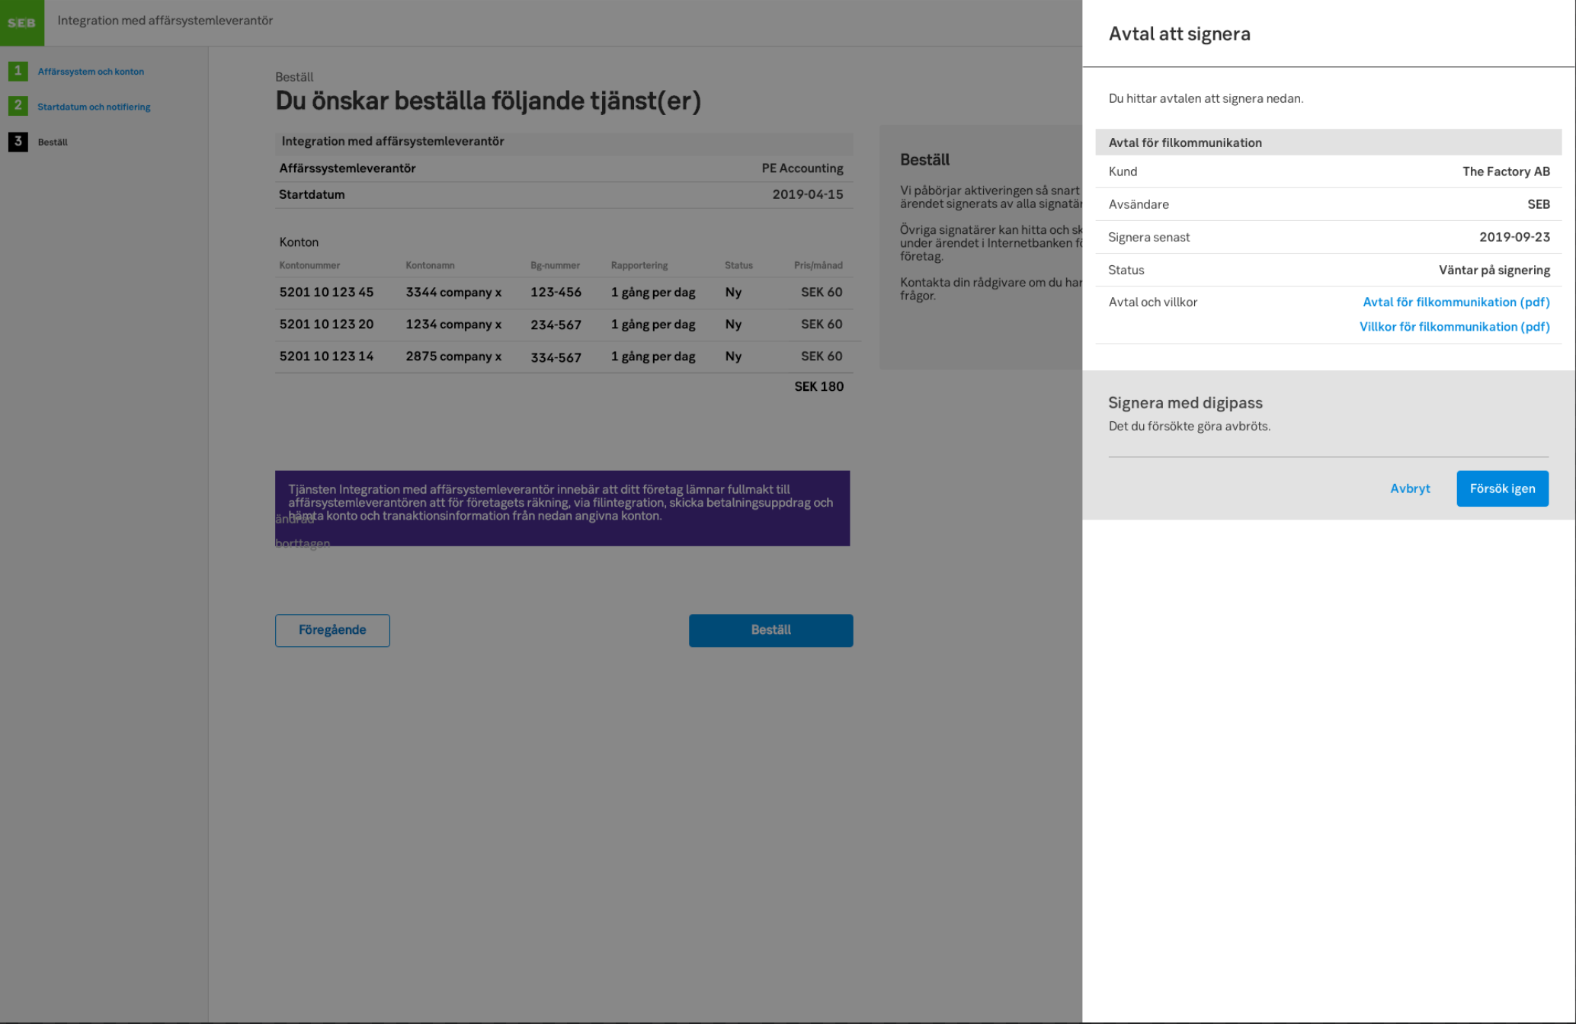Open Affärssystem och konton step
This screenshot has height=1024, width=1576.
pos(91,72)
